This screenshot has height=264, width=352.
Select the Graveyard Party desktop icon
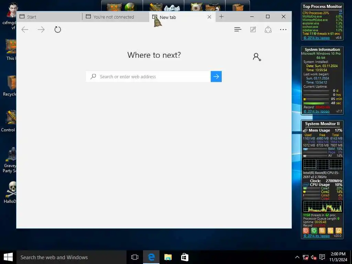[10, 160]
